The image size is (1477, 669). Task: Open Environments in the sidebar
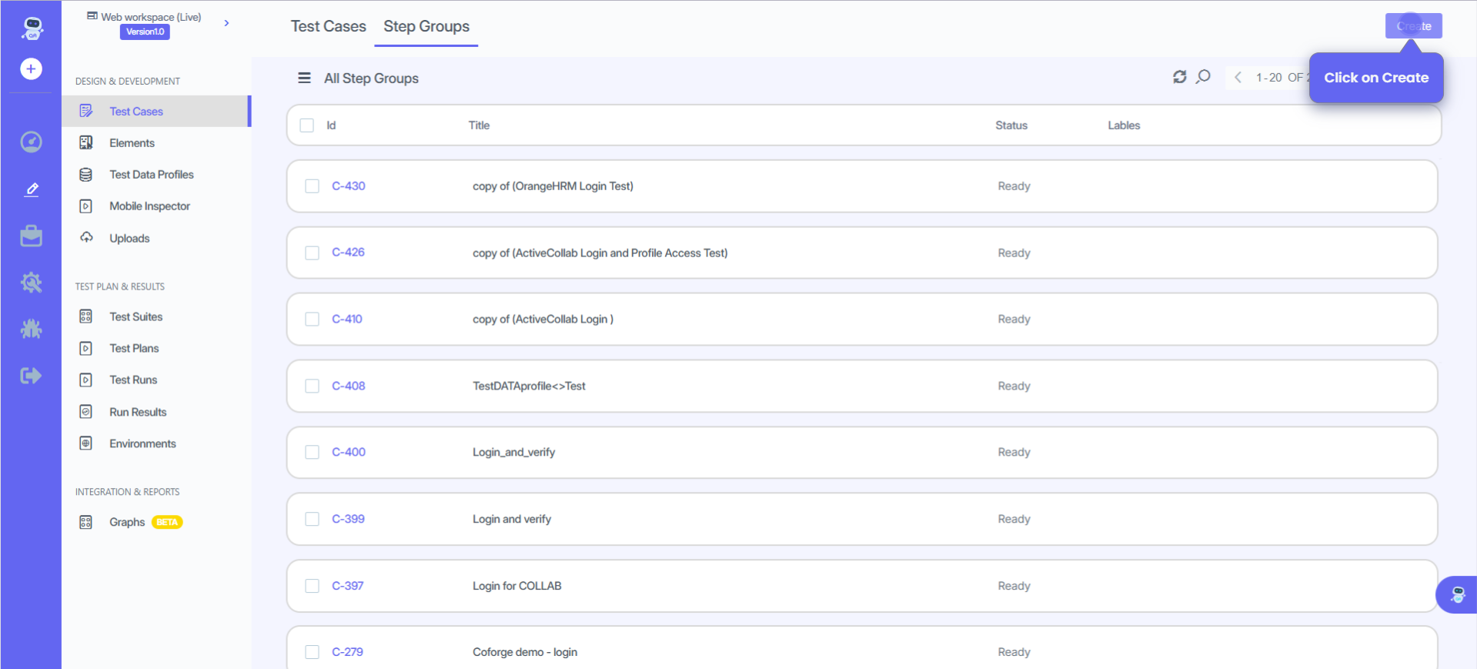(142, 443)
